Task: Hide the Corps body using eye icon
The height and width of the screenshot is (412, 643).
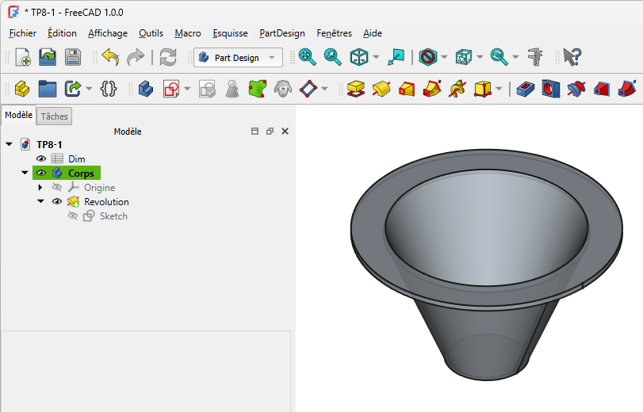Action: [x=41, y=174]
